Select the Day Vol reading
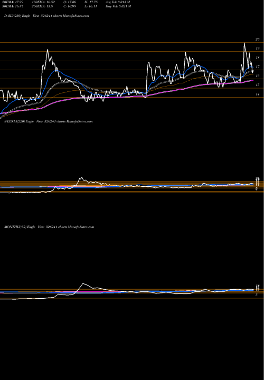The width and height of the screenshot is (264, 380). point(118,6)
